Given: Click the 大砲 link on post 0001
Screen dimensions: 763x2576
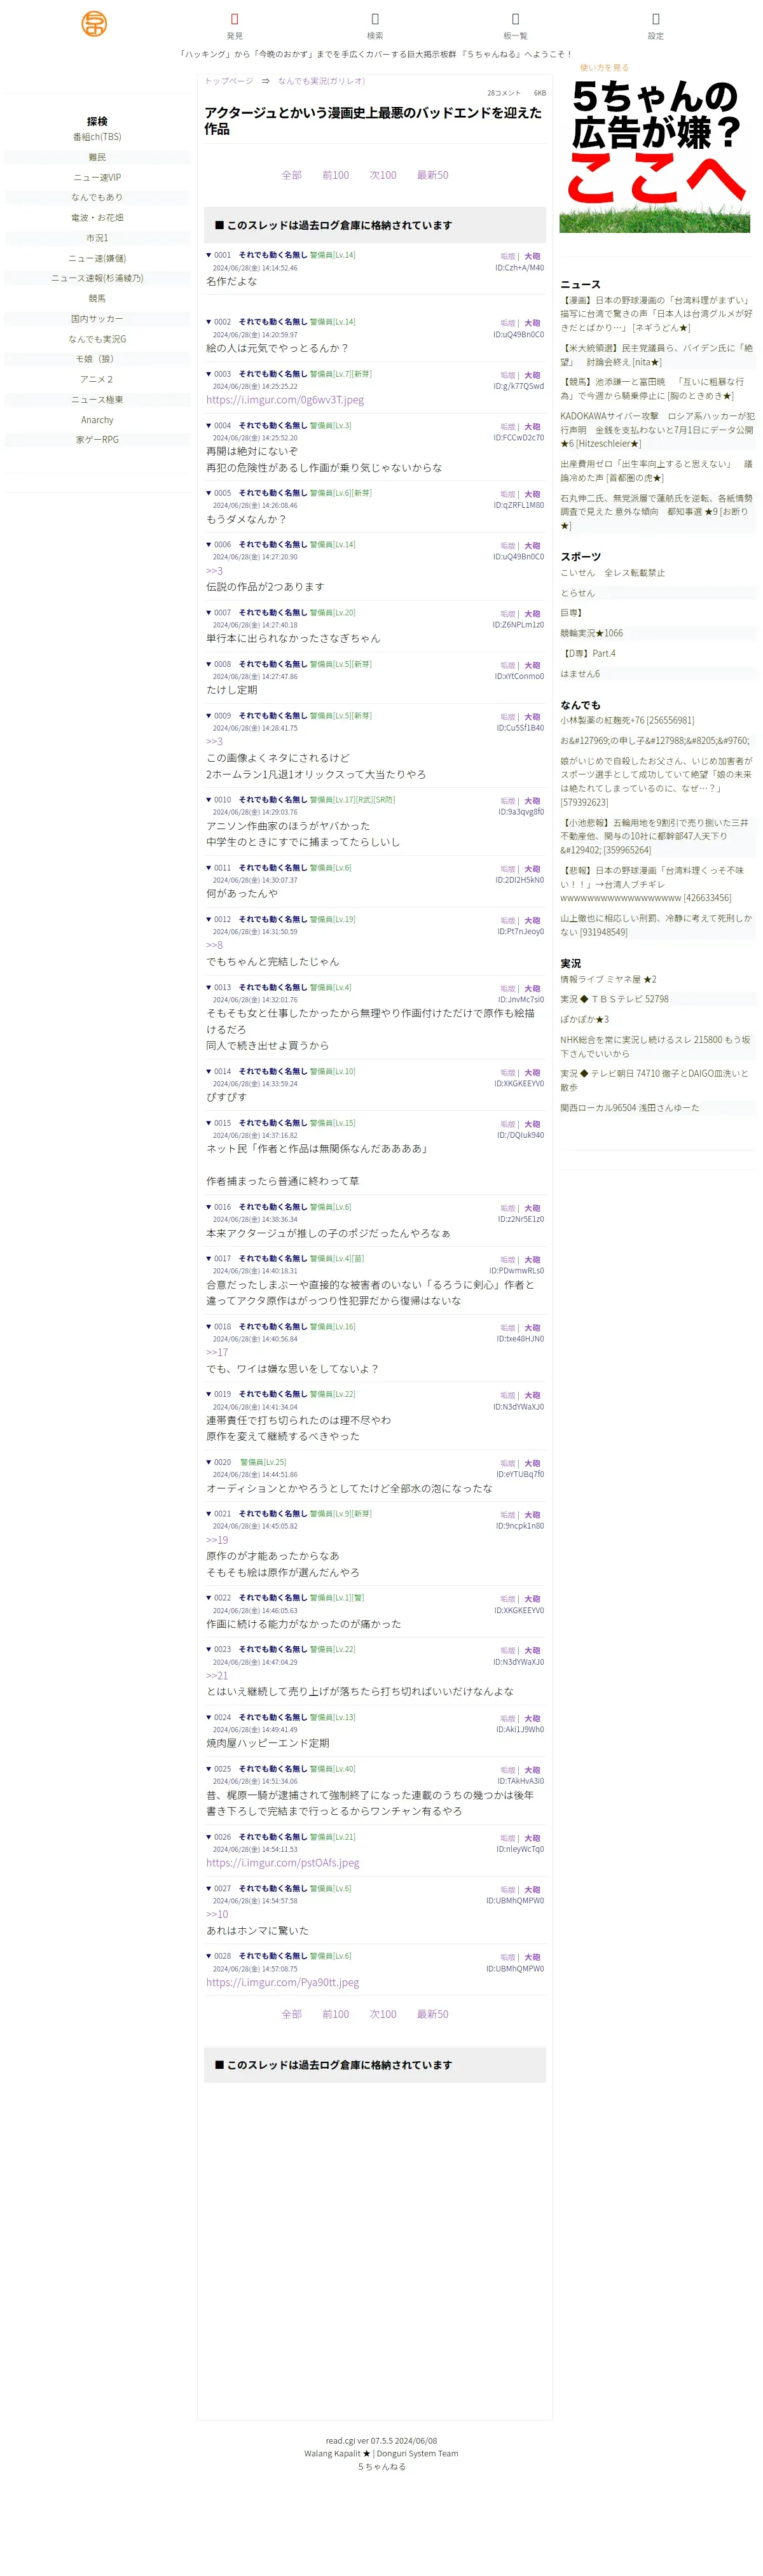Looking at the screenshot, I should pos(532,256).
